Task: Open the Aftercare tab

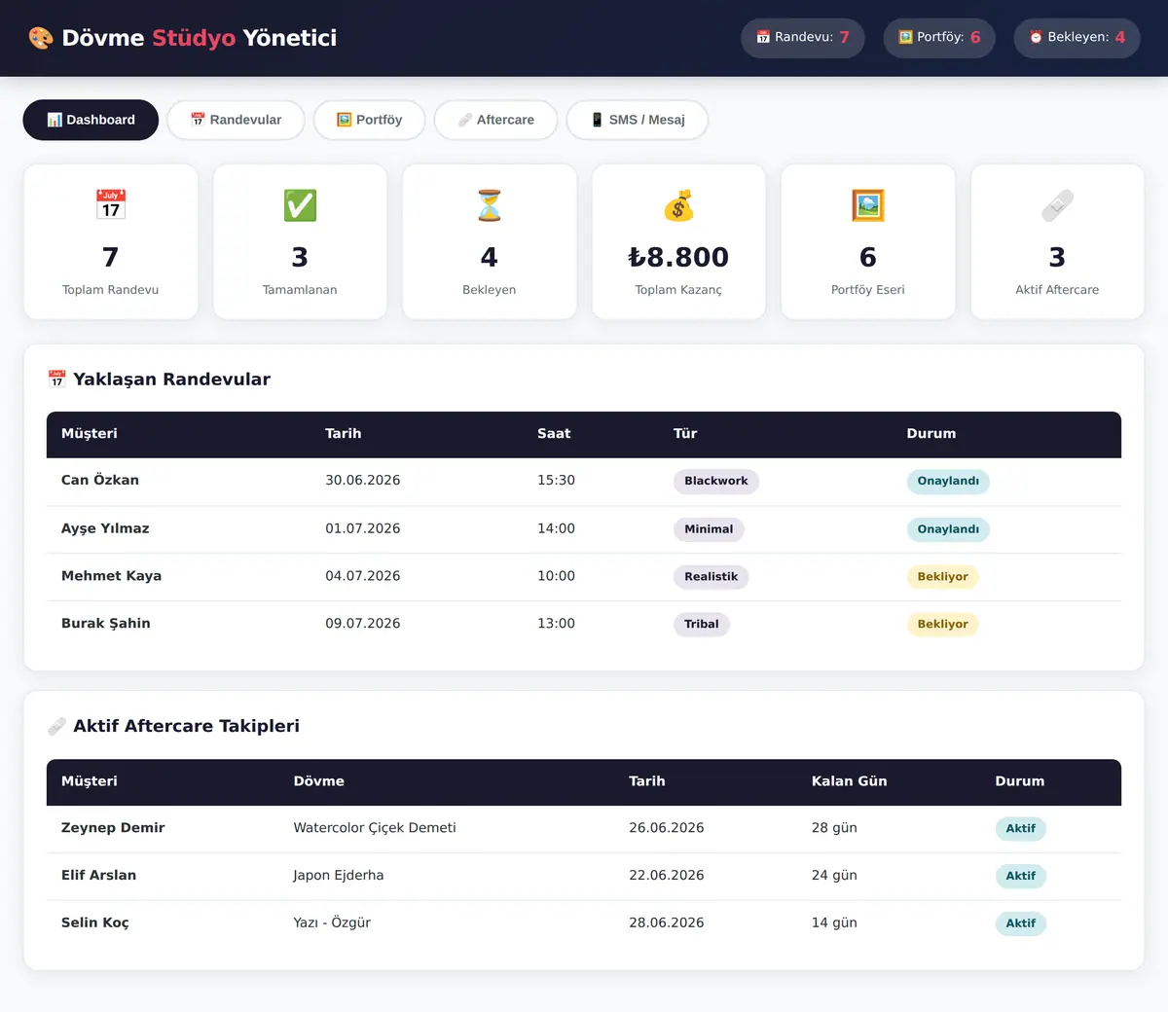Action: coord(495,120)
